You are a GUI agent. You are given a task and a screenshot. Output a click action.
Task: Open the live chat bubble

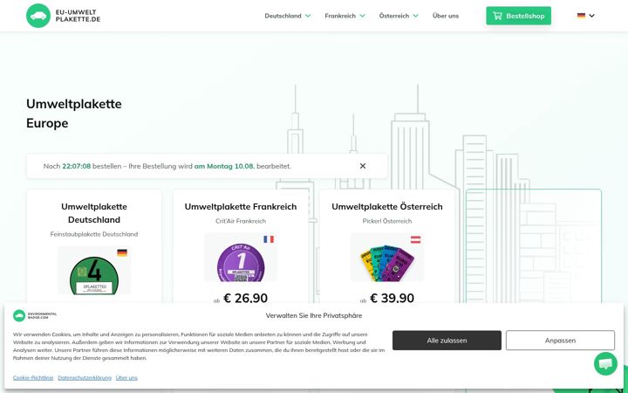(605, 363)
